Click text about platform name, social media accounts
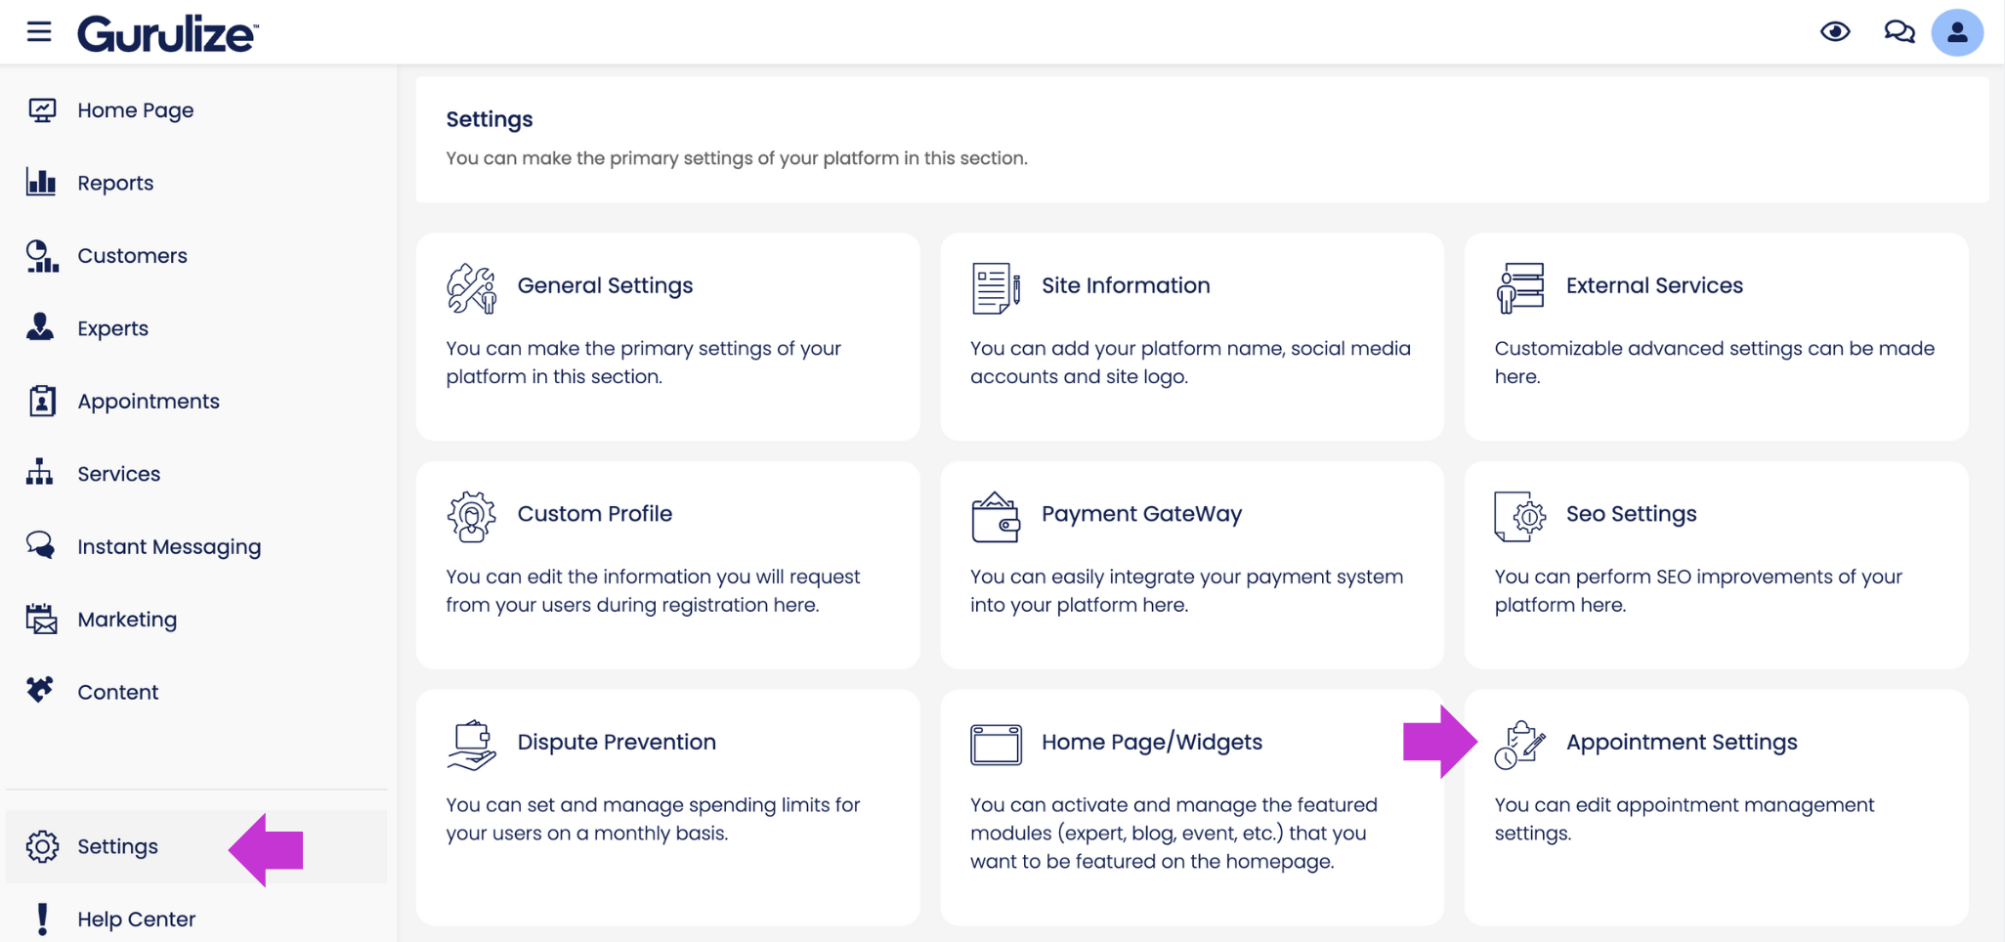The height and width of the screenshot is (942, 2005). pos(1190,362)
